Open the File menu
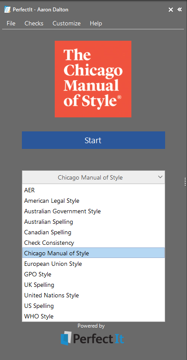 pyautogui.click(x=11, y=23)
